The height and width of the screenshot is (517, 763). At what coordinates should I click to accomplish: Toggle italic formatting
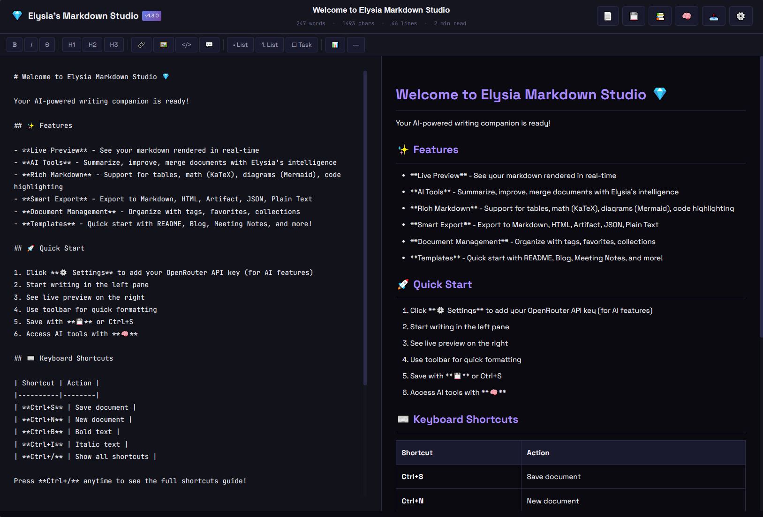tap(31, 44)
